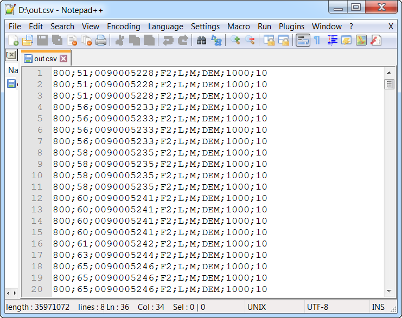The image size is (402, 318).
Task: Close the left side panel
Action: pos(11,55)
